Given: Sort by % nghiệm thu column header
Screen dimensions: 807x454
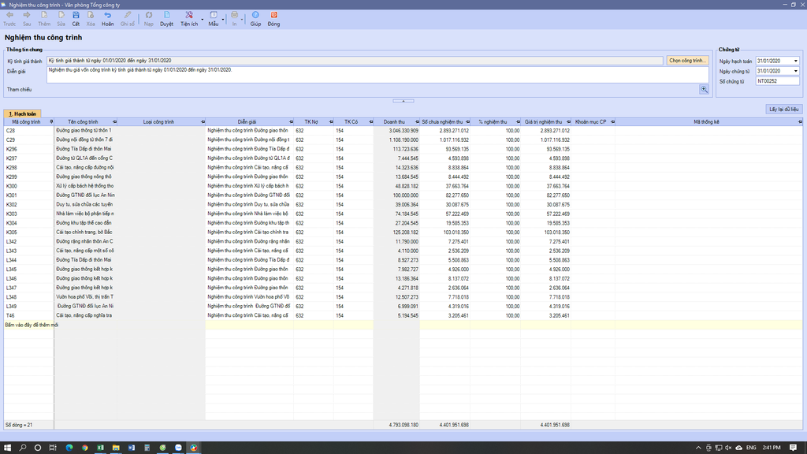Looking at the screenshot, I should (x=493, y=122).
